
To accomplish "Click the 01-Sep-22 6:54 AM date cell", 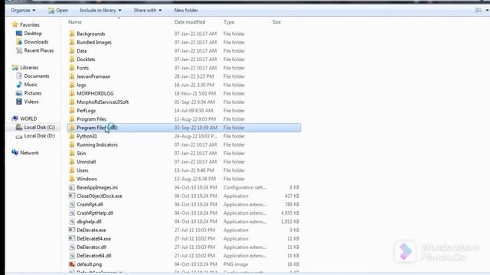I will pyautogui.click(x=194, y=102).
